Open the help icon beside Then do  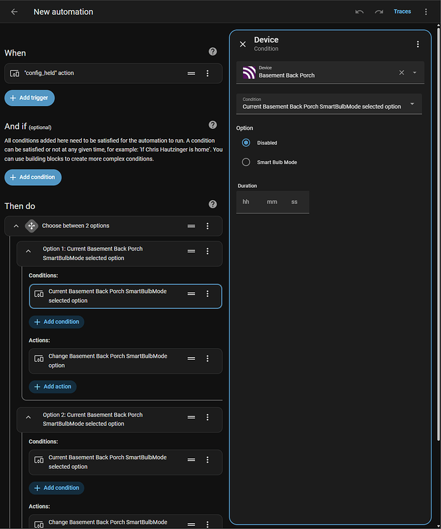213,204
